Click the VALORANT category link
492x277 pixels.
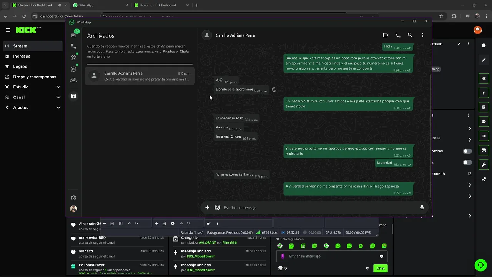(207, 243)
